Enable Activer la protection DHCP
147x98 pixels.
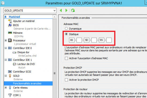(66, 80)
